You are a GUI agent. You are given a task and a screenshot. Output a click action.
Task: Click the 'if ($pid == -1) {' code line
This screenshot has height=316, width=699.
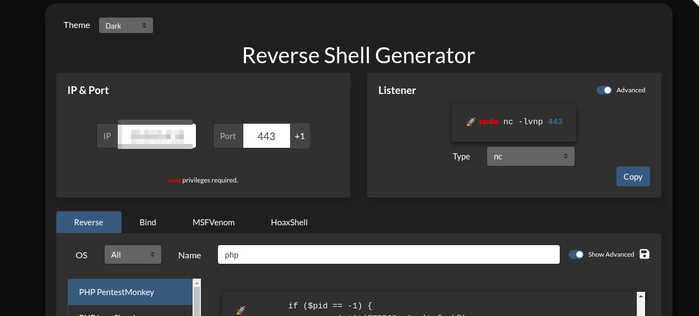click(x=330, y=306)
